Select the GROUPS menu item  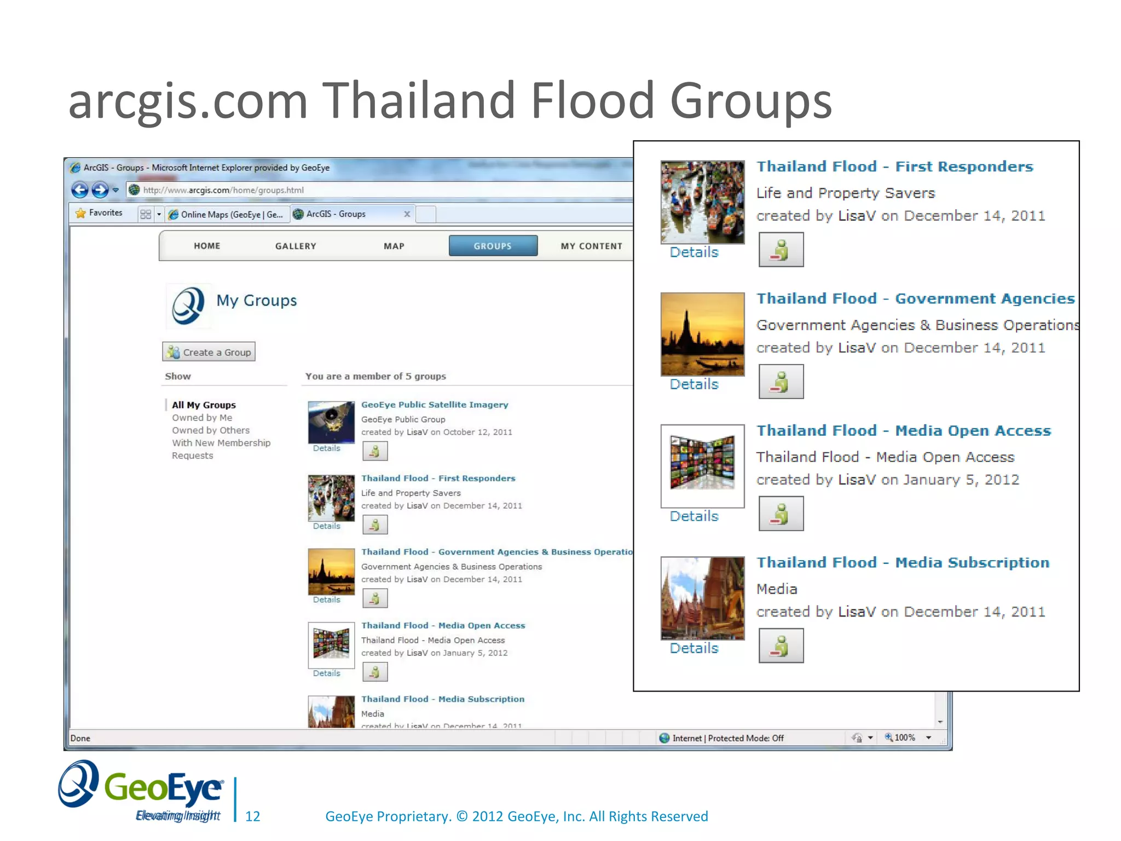click(493, 246)
